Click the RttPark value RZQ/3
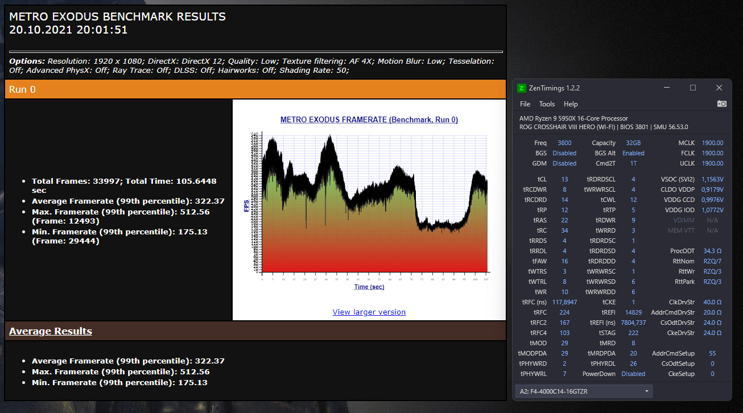 tap(712, 282)
